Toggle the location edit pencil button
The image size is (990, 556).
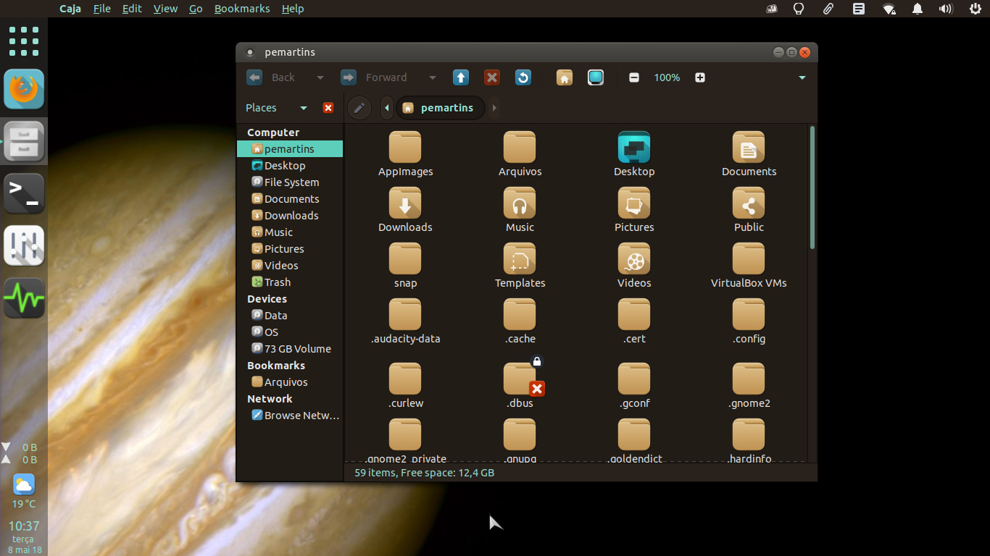[x=359, y=108]
